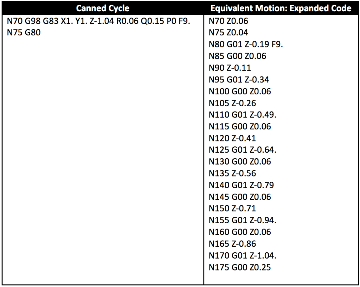Click line N105 Z-0.26
This screenshot has width=360, height=287.
232,103
